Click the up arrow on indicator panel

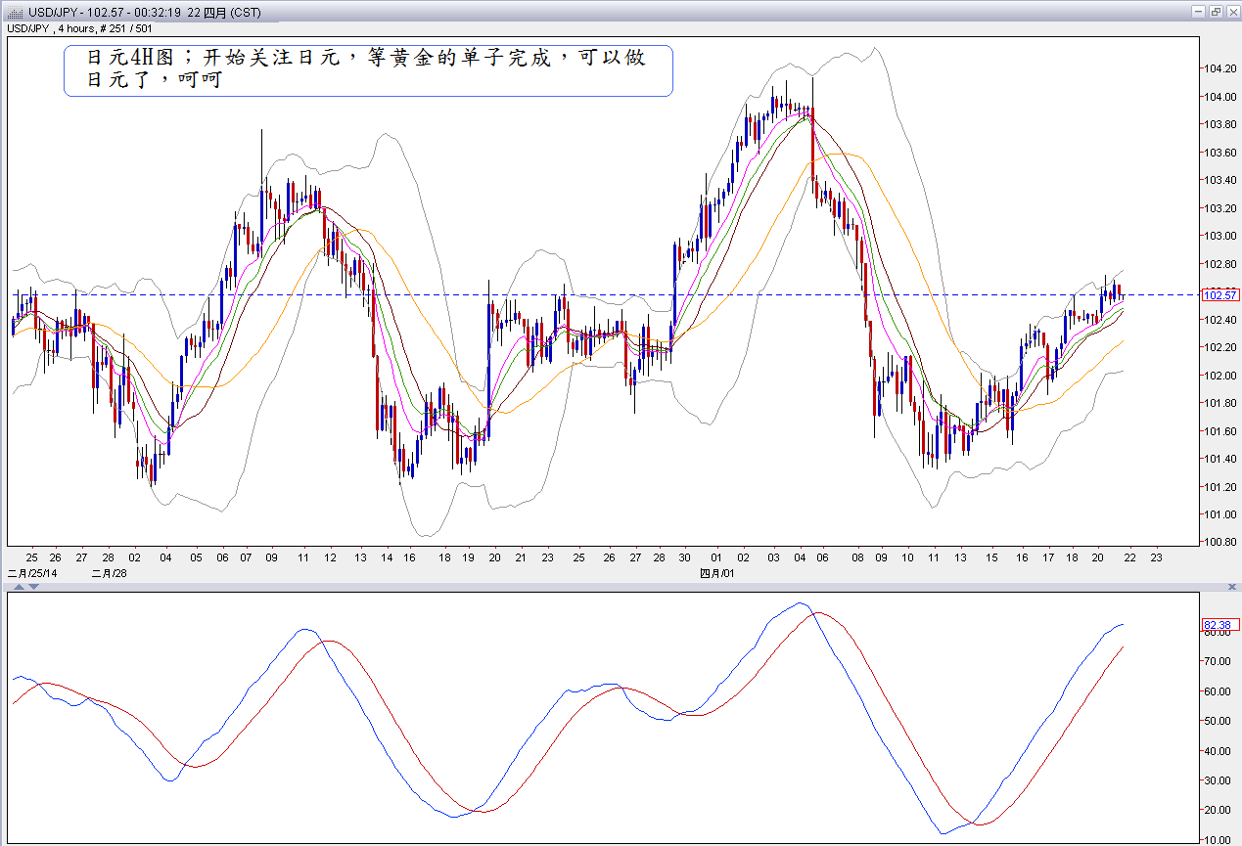pyautogui.click(x=17, y=587)
